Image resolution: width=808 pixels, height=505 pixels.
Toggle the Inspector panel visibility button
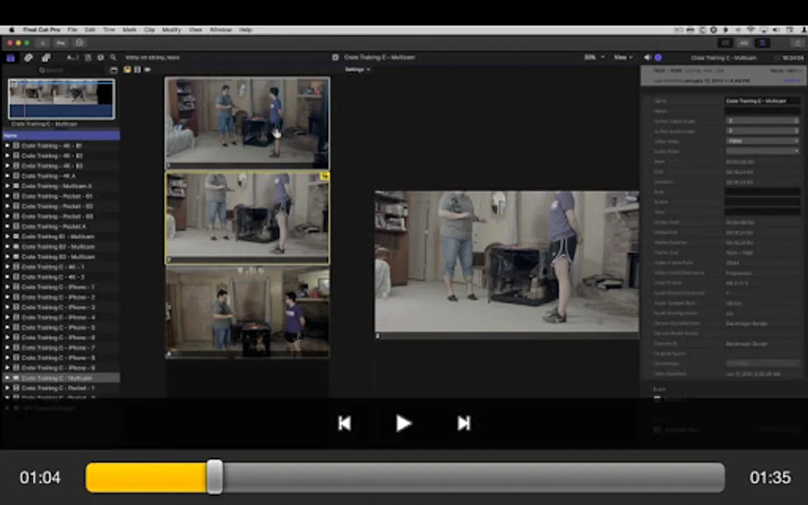point(763,43)
